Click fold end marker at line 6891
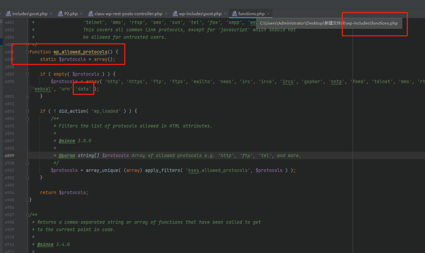Image resolution: width=425 pixels, height=253 pixels. click(27, 96)
